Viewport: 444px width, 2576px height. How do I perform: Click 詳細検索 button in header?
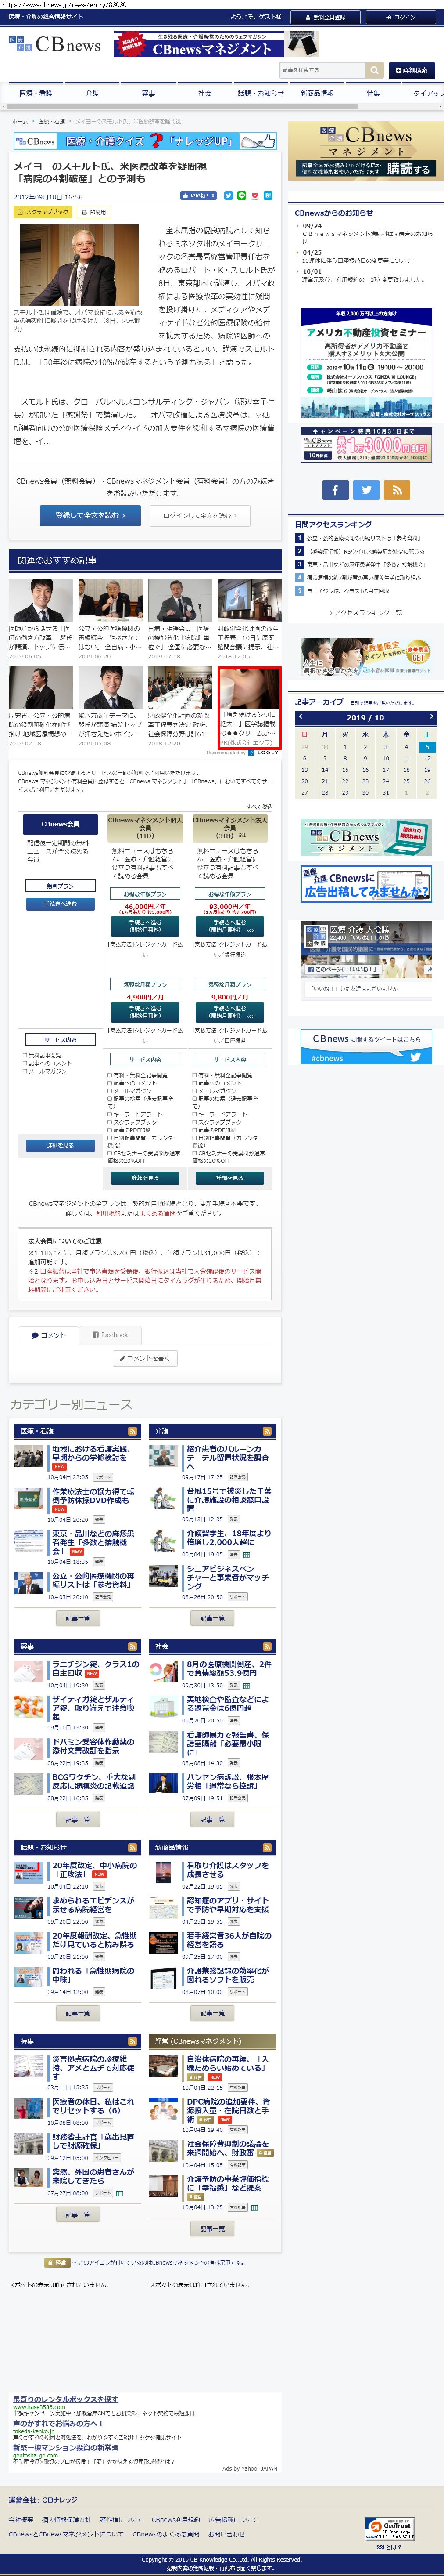(411, 70)
